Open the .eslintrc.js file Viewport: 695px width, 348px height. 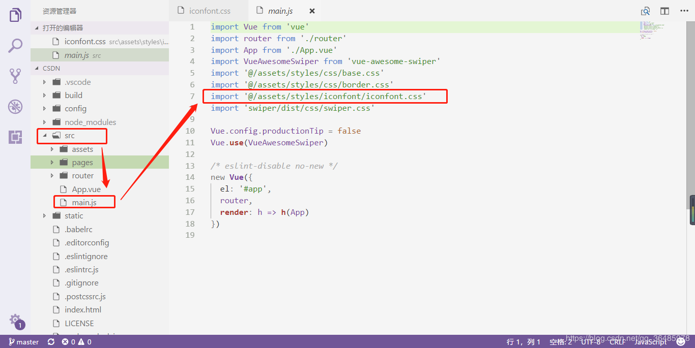(100, 269)
